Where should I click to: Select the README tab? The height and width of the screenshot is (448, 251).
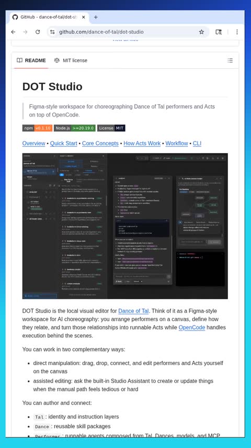[31, 60]
